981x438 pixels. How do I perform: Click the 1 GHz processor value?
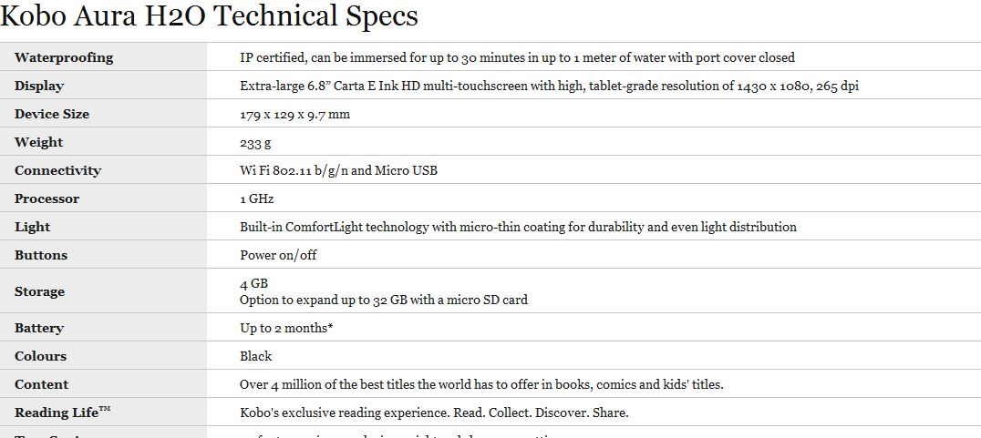pos(257,199)
